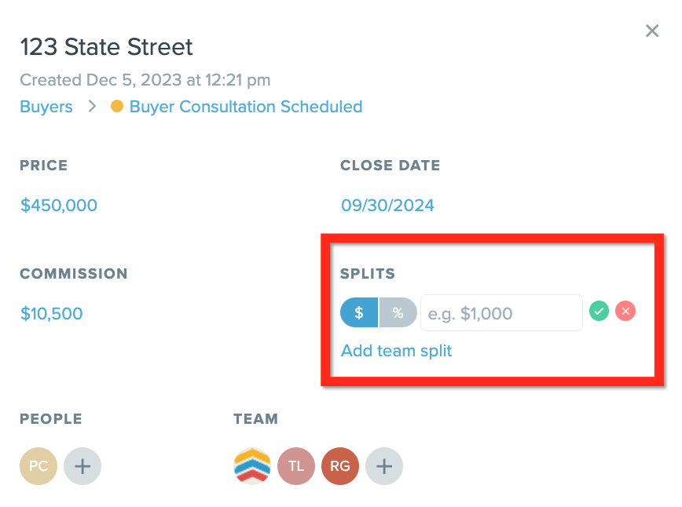Click the yellow stage status dot
Image resolution: width=682 pixels, height=507 pixels.
pos(117,106)
